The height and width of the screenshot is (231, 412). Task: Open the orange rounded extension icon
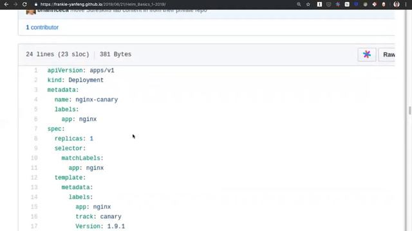[x=384, y=4]
